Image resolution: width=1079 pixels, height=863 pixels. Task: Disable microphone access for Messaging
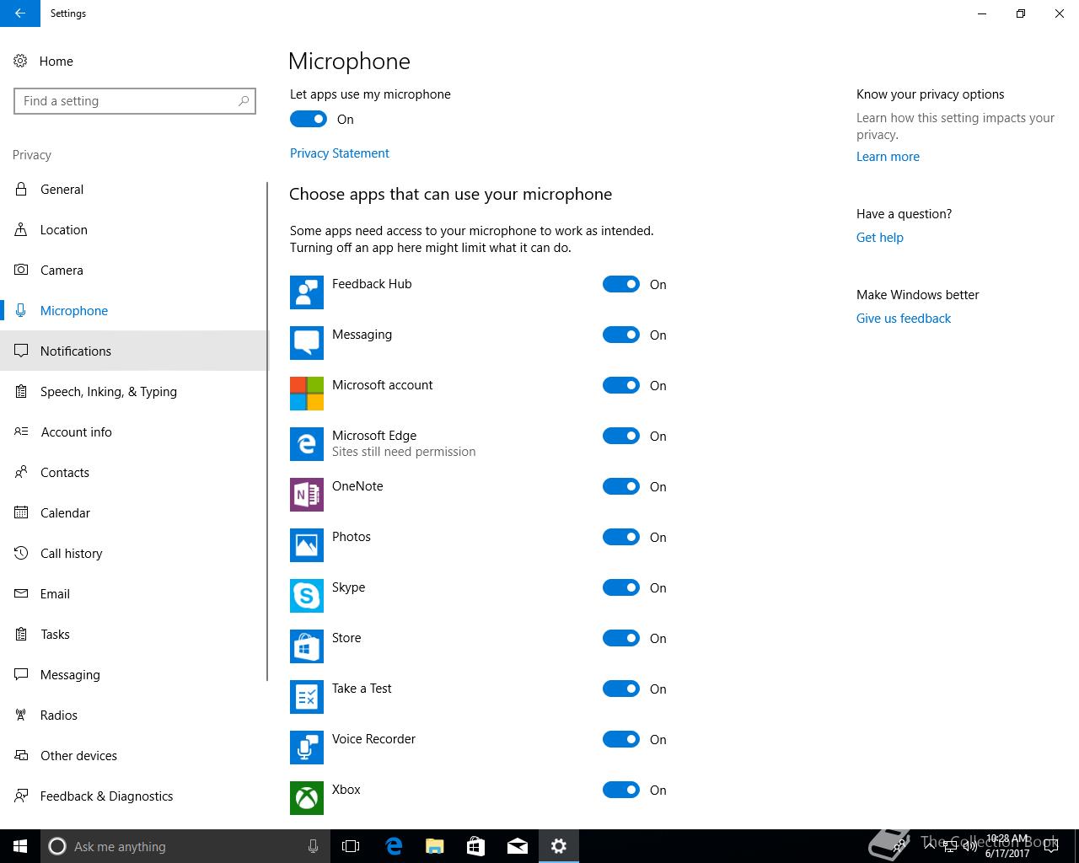coord(621,335)
